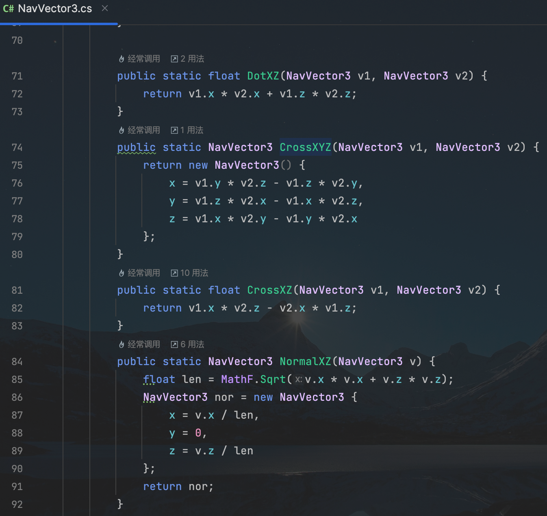
Task: Click the usages arrow icon next to '1 用法'
Action: (x=174, y=131)
